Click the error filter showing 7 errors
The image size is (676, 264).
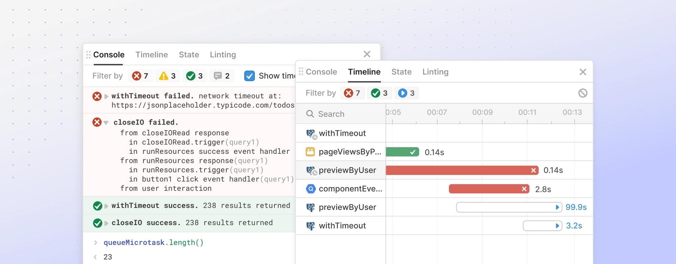click(140, 76)
